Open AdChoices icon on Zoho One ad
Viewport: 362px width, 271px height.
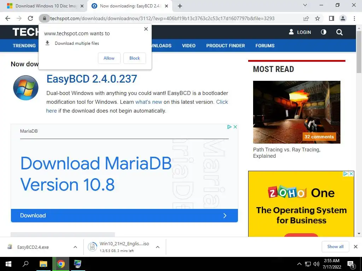pos(345,174)
